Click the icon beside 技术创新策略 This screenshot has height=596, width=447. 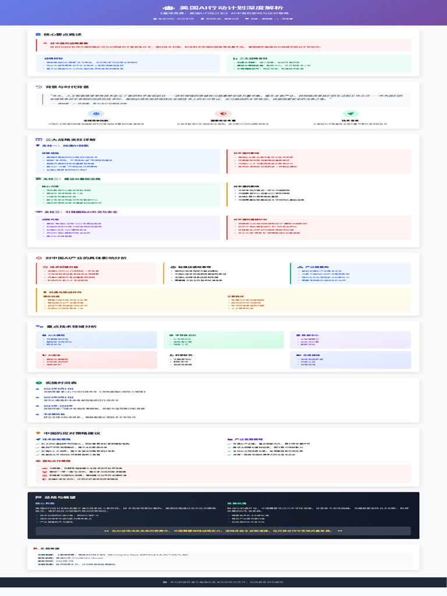(x=38, y=439)
